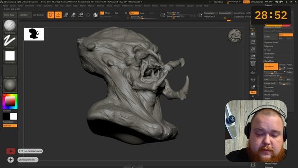Select the Edit mode icon
Viewport: 298px width, 168px height.
(51, 15)
